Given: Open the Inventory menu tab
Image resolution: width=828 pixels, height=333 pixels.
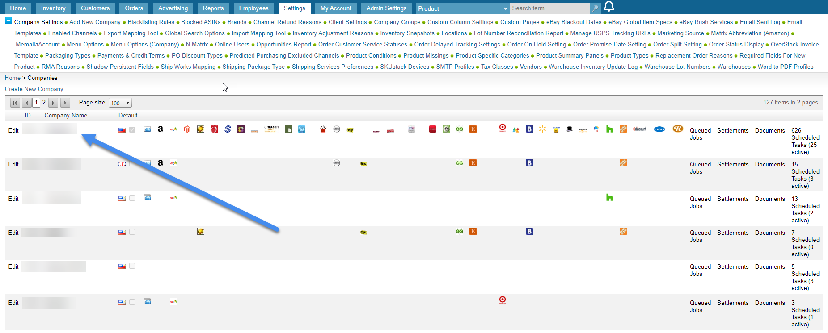Looking at the screenshot, I should pyautogui.click(x=53, y=8).
